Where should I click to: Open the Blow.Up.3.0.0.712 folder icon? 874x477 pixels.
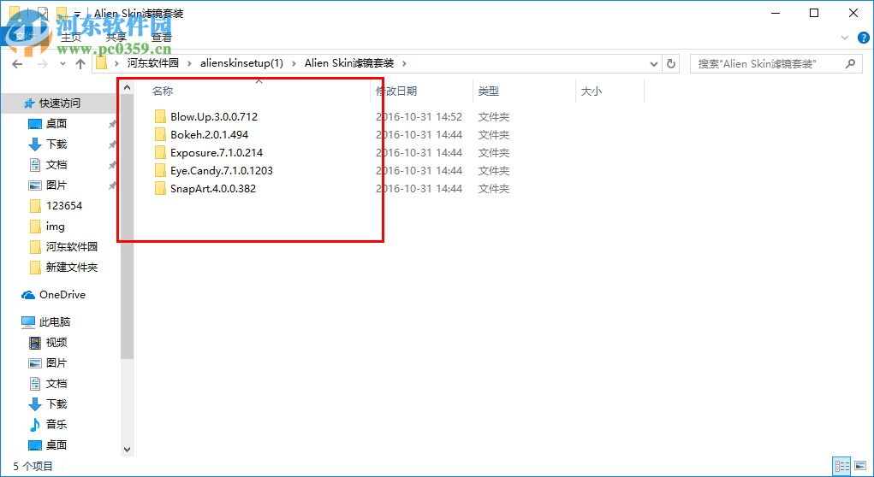(161, 116)
